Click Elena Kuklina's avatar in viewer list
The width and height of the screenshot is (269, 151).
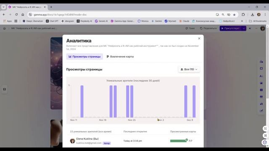tap(73, 141)
